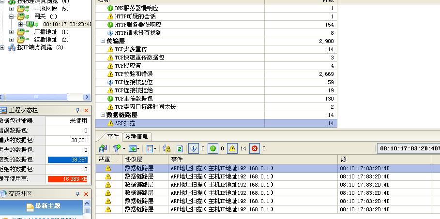The height and width of the screenshot is (219, 440).
Task: Click the notice icon of HTTP服务器慢响应
Action: [x=110, y=25]
